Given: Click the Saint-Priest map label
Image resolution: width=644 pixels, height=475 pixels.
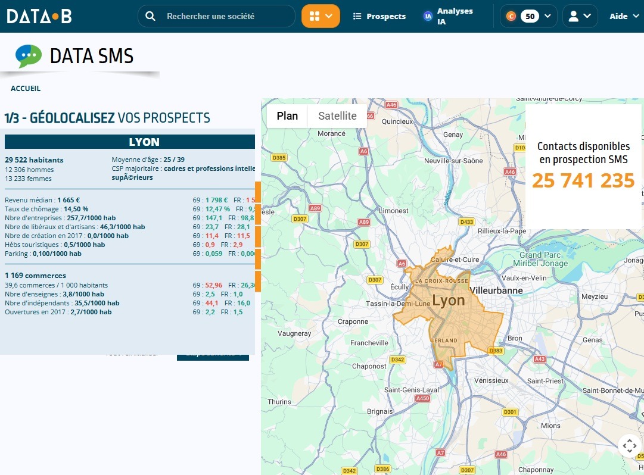Looking at the screenshot, I should pyautogui.click(x=546, y=381).
